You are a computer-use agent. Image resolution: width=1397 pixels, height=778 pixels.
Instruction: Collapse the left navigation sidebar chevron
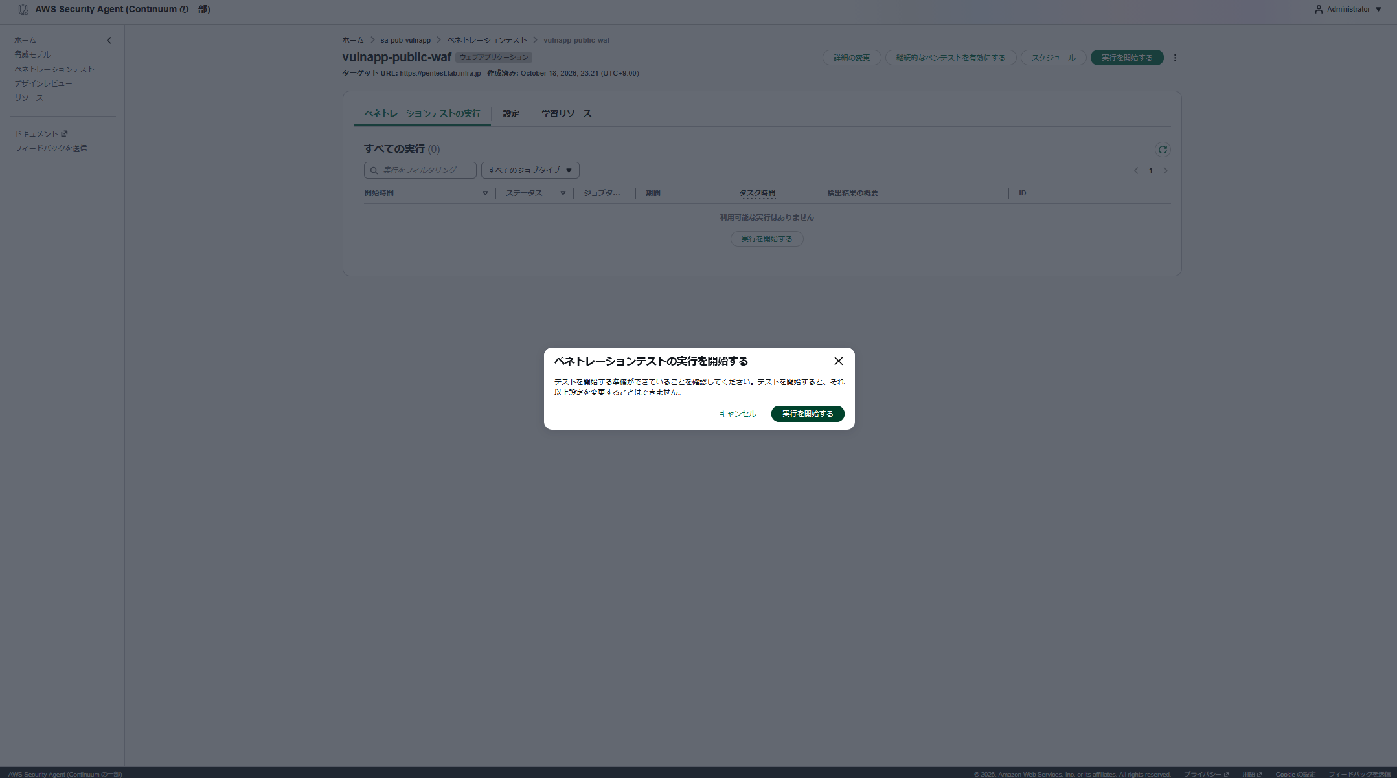click(x=109, y=40)
